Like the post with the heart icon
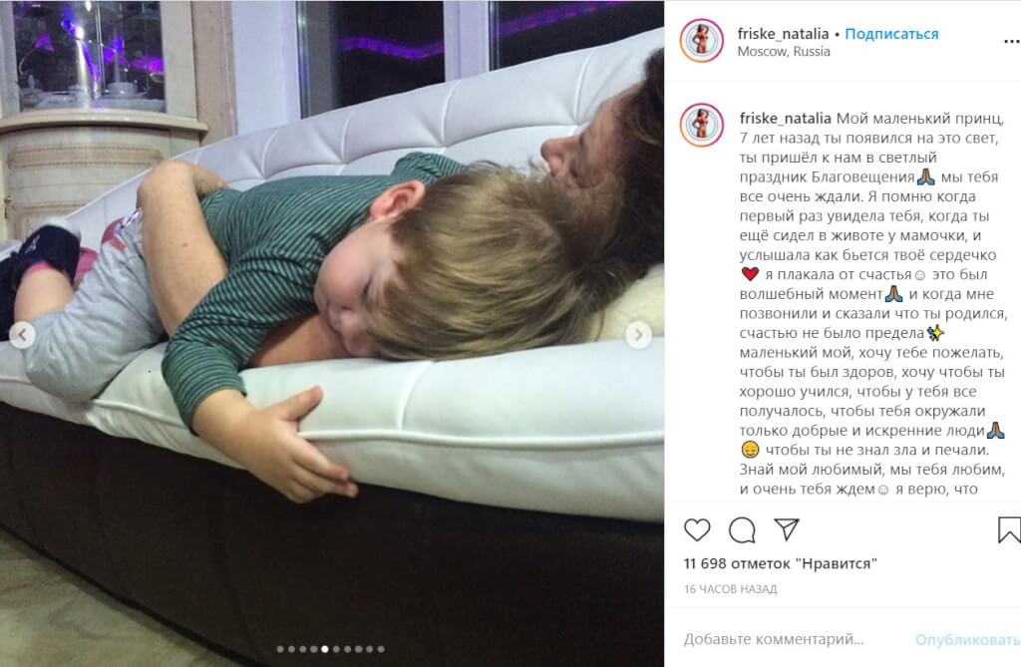 point(697,529)
